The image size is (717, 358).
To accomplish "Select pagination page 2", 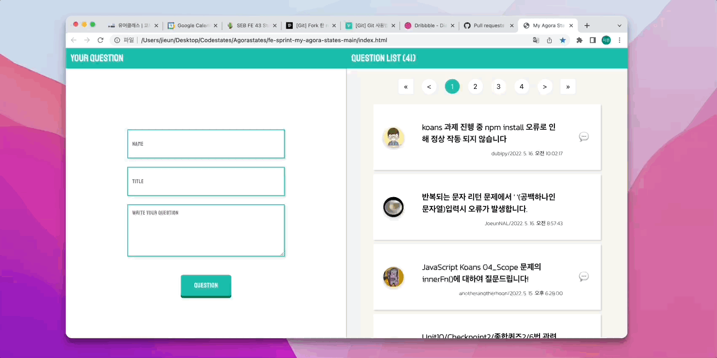I will pyautogui.click(x=475, y=87).
